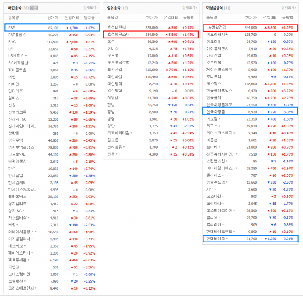Image resolution: width=303 pixels, height=296 pixels.
Task: Select 한국화장품제조 stock name
Action: pyautogui.click(x=219, y=105)
